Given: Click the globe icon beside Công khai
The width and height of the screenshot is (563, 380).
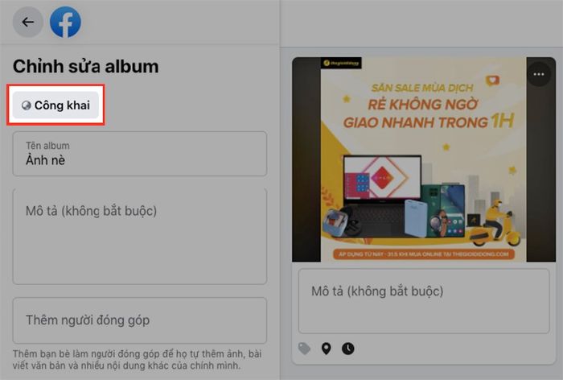Looking at the screenshot, I should (x=27, y=105).
